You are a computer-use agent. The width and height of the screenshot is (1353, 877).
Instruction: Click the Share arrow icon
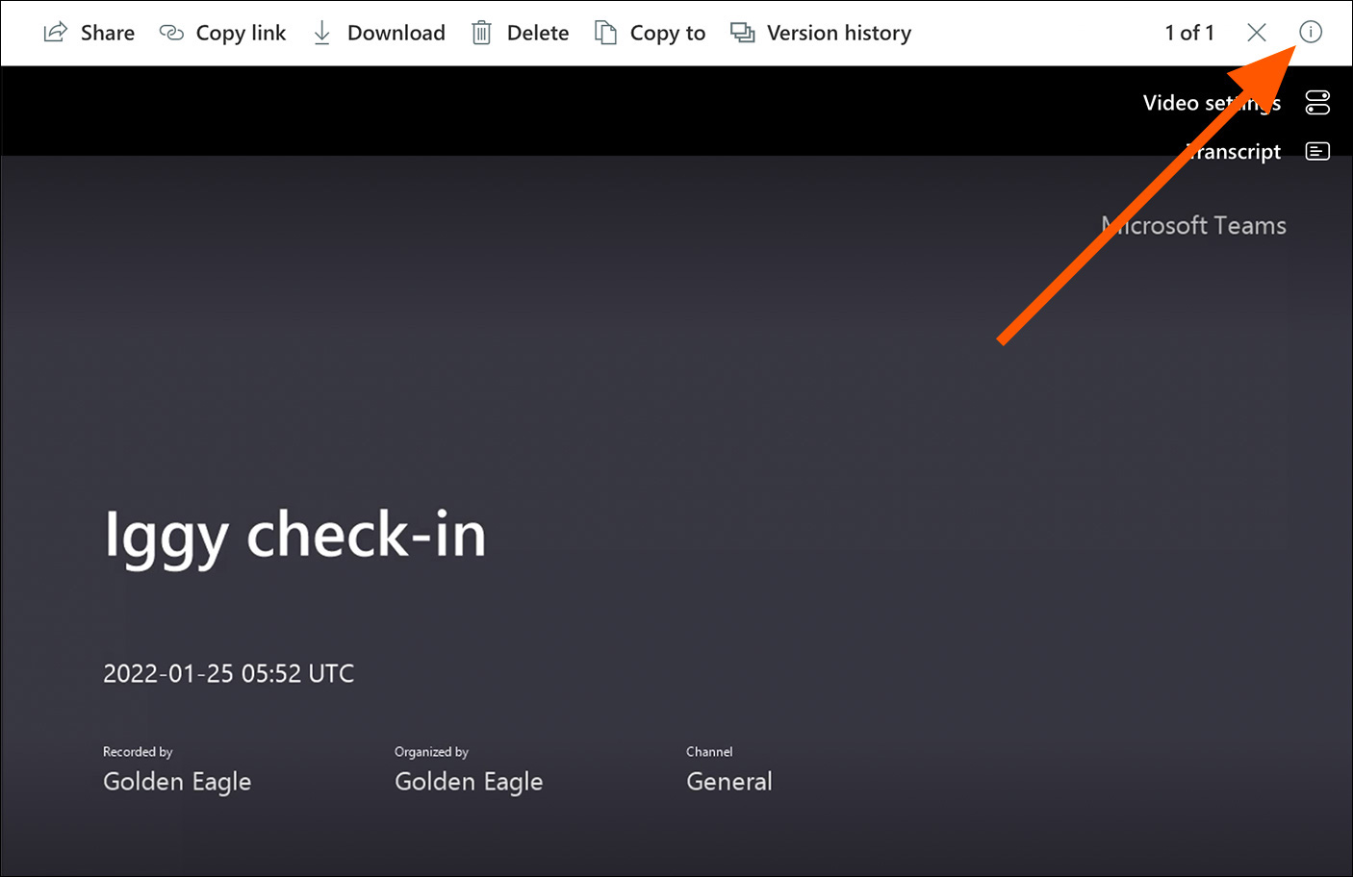click(56, 33)
